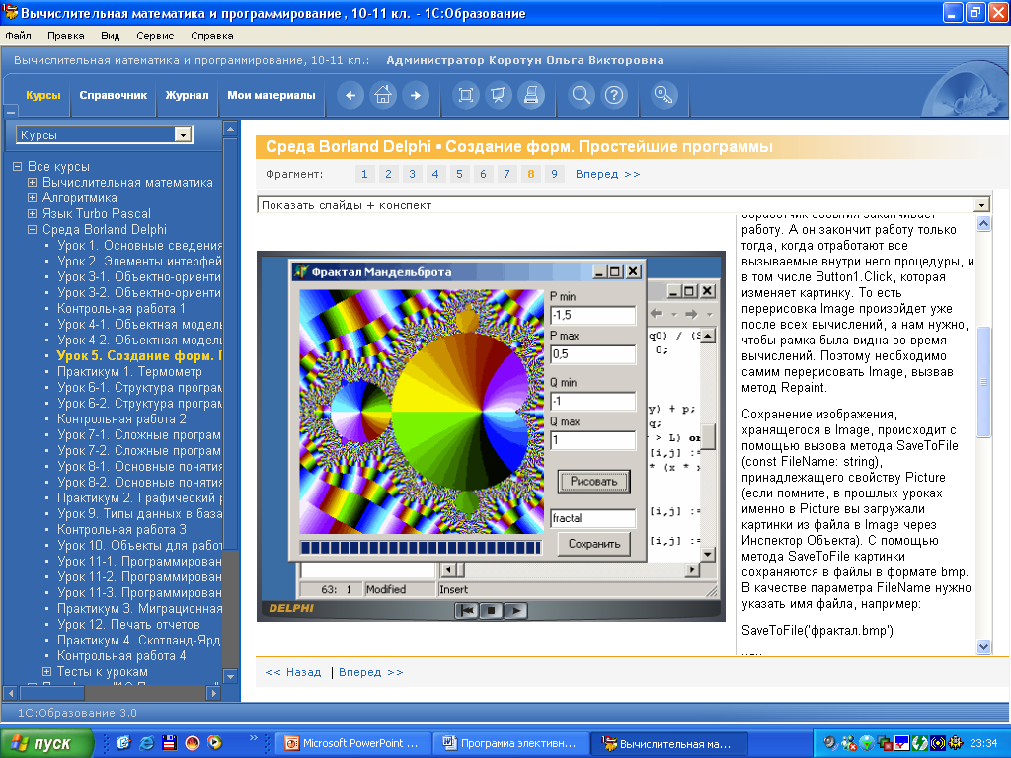Open the Справка menu
Viewport: 1011px width, 758px height.
tap(212, 37)
